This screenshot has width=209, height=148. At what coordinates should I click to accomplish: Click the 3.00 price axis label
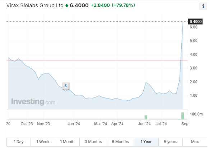coord(194,68)
